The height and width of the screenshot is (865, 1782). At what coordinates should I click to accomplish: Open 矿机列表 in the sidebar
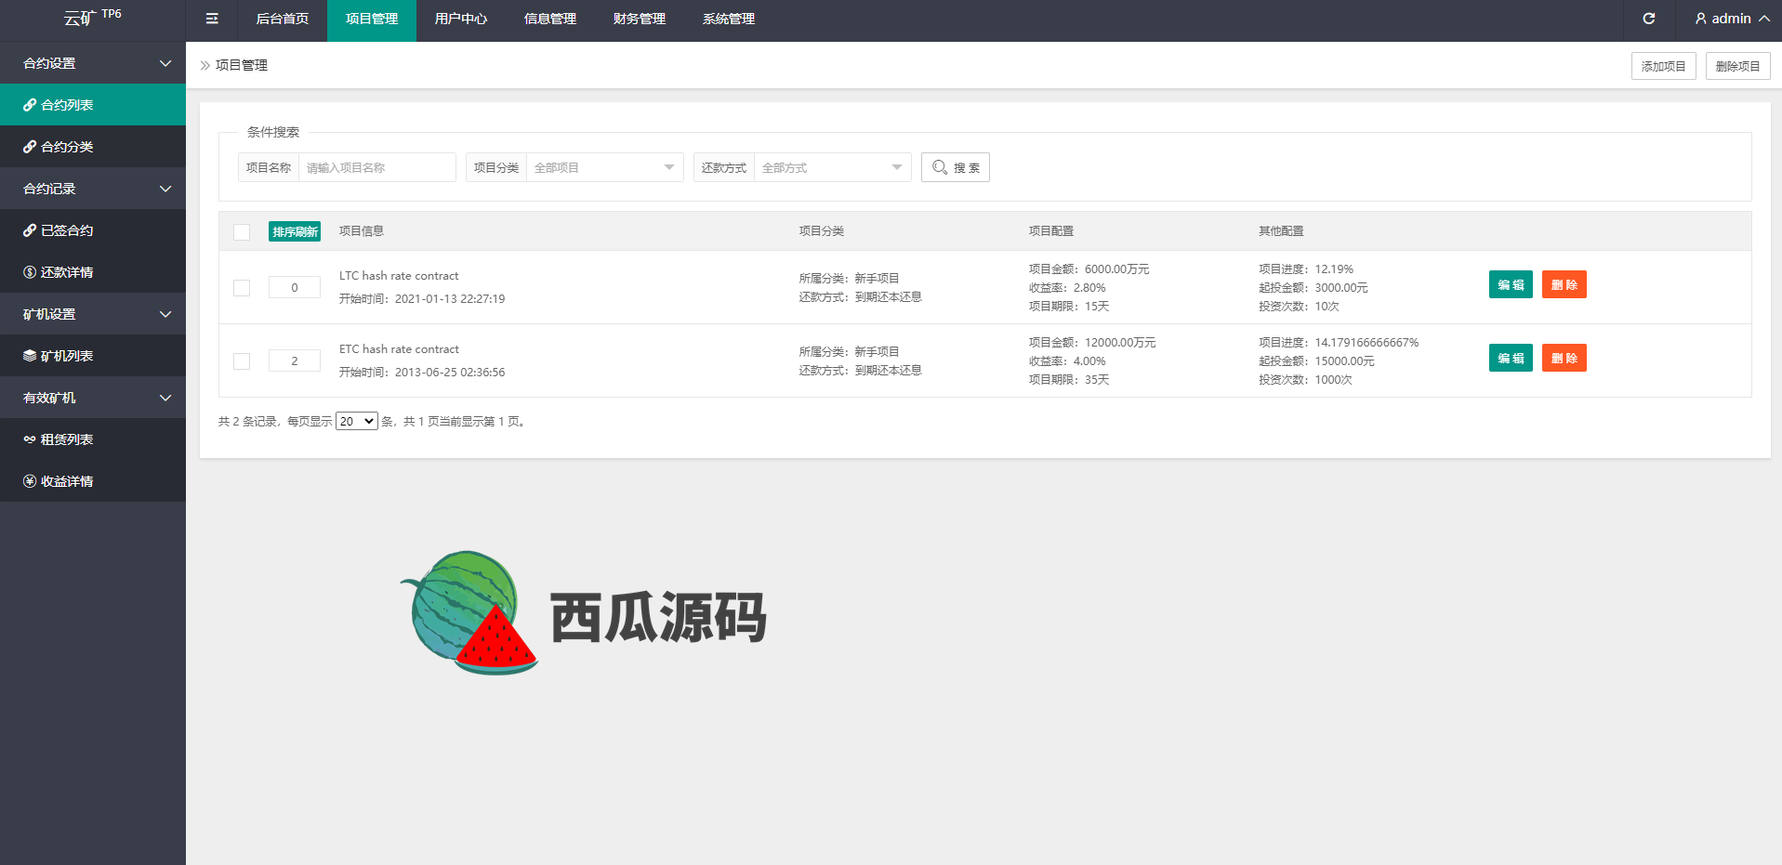93,356
